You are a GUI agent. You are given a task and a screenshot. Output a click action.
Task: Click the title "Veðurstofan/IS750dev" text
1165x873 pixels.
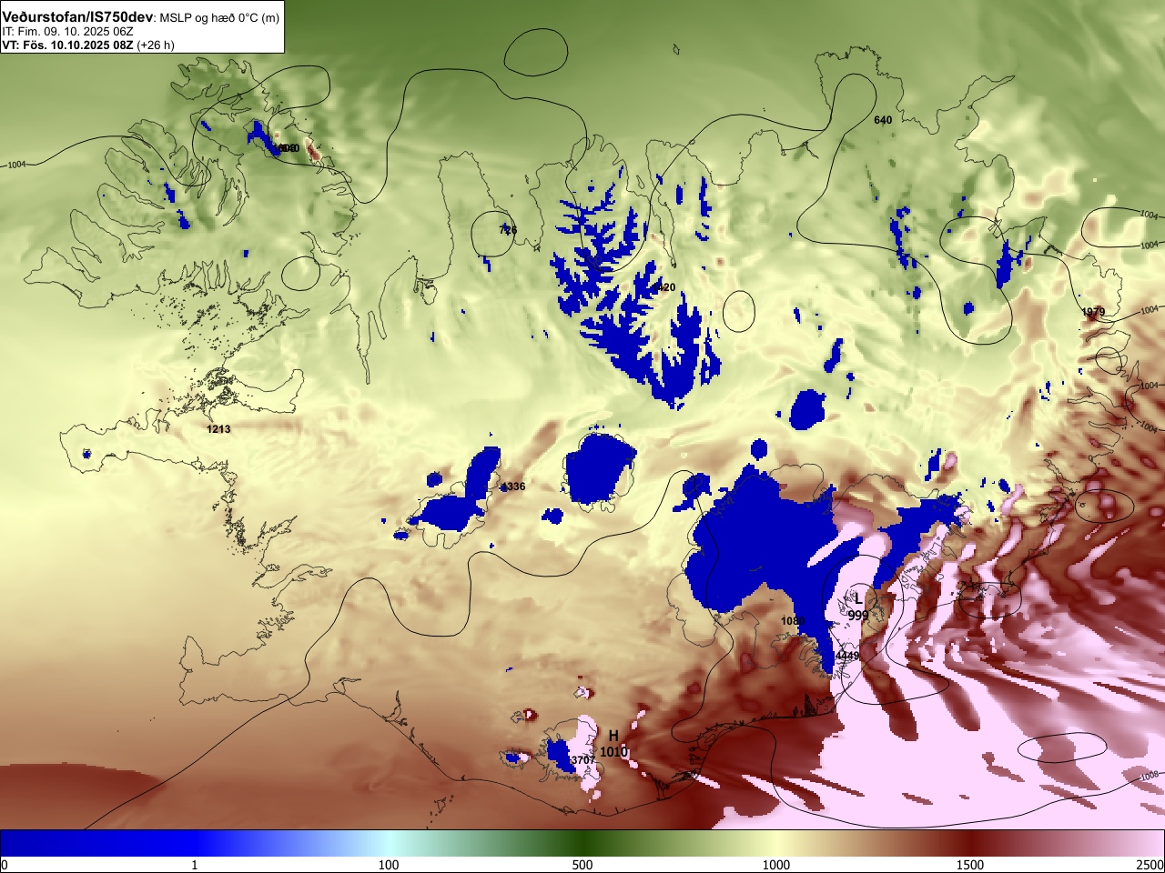77,18
